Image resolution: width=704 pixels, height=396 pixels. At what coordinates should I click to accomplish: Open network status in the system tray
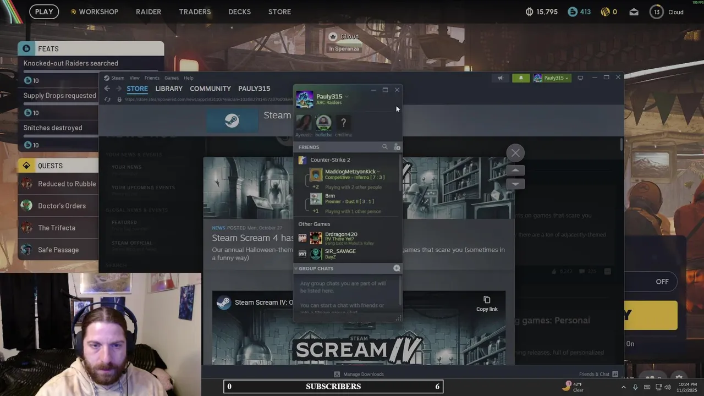click(x=658, y=387)
